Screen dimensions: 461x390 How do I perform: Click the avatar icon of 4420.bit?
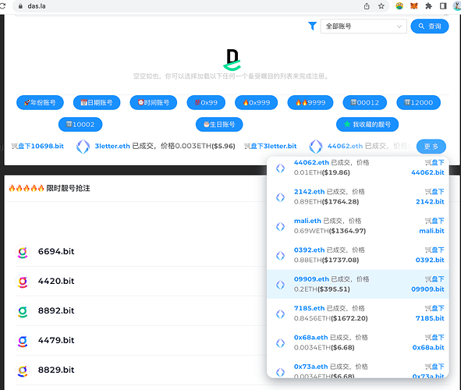[x=23, y=282]
